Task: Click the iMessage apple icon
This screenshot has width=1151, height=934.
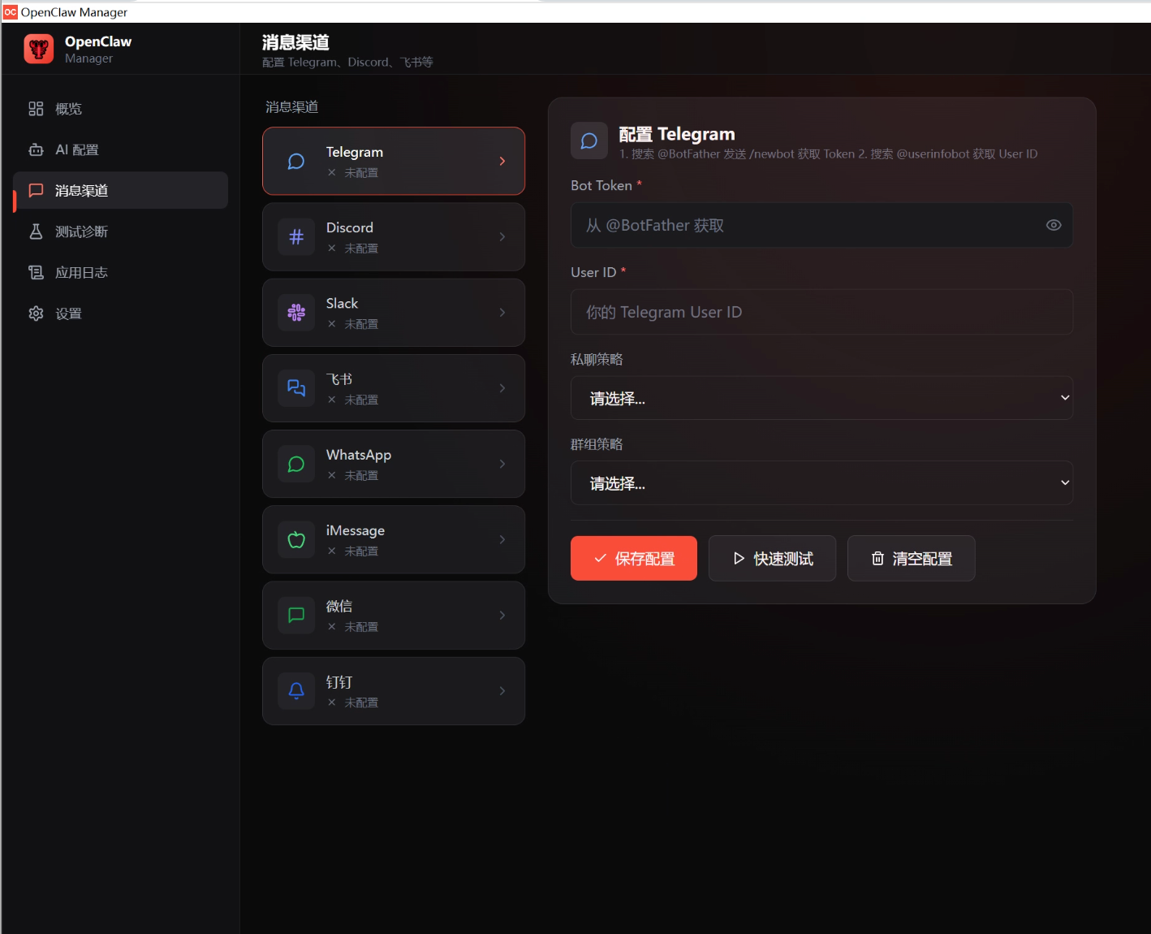Action: pyautogui.click(x=296, y=540)
